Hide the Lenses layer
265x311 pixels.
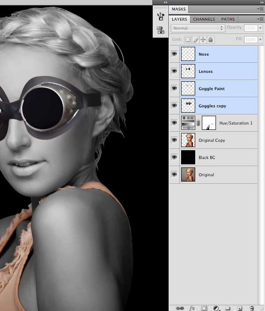pyautogui.click(x=174, y=71)
